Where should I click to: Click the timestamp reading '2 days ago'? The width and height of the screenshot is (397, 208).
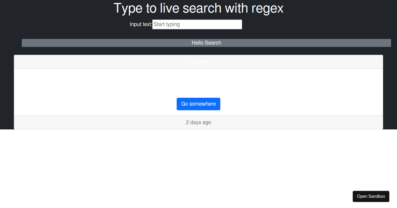coord(198,122)
